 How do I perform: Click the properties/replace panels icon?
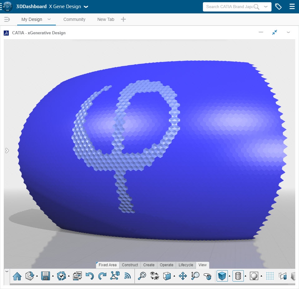pos(77,276)
